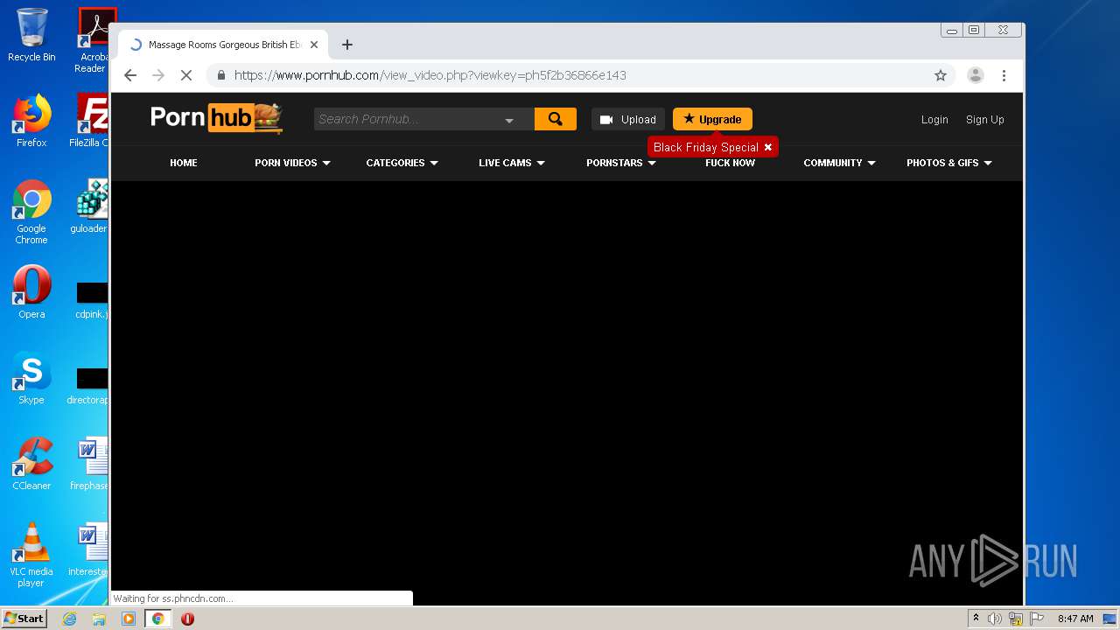The height and width of the screenshot is (630, 1120).
Task: Click the Chrome forward arrow
Action: (158, 75)
